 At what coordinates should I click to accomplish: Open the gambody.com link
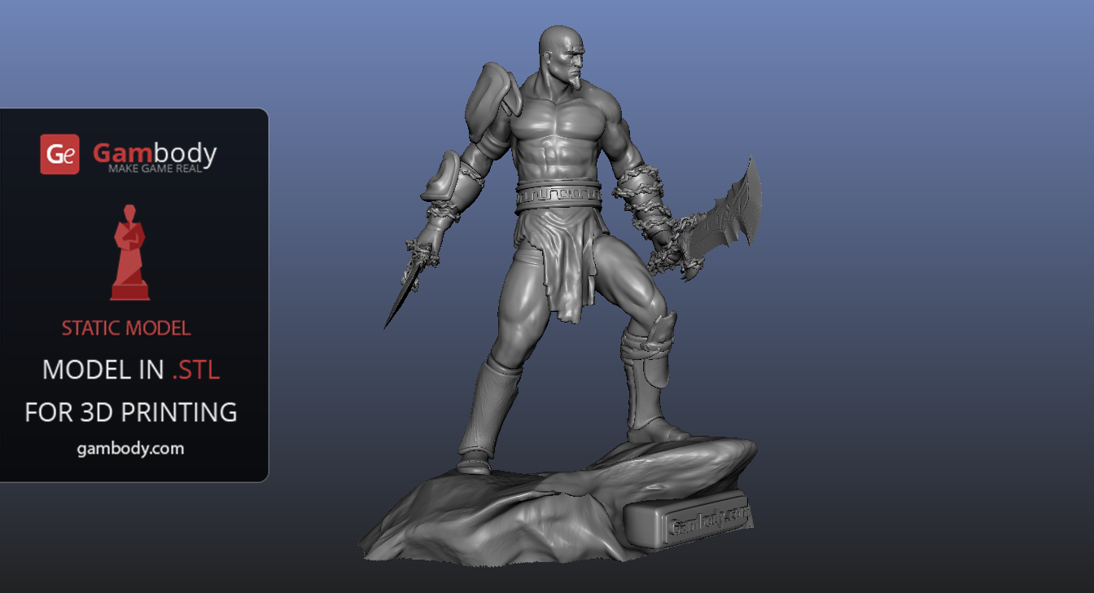130,449
